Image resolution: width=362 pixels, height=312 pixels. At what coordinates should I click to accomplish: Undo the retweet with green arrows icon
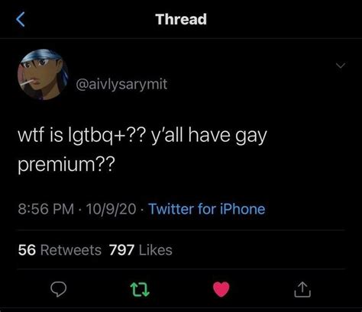click(x=140, y=290)
